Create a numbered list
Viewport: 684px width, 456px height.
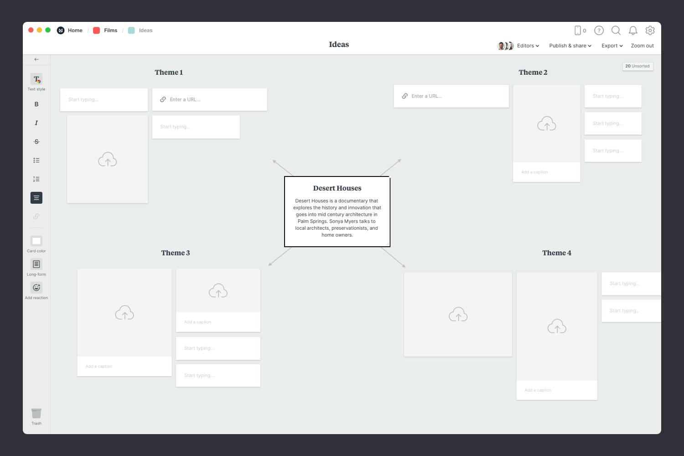point(36,179)
